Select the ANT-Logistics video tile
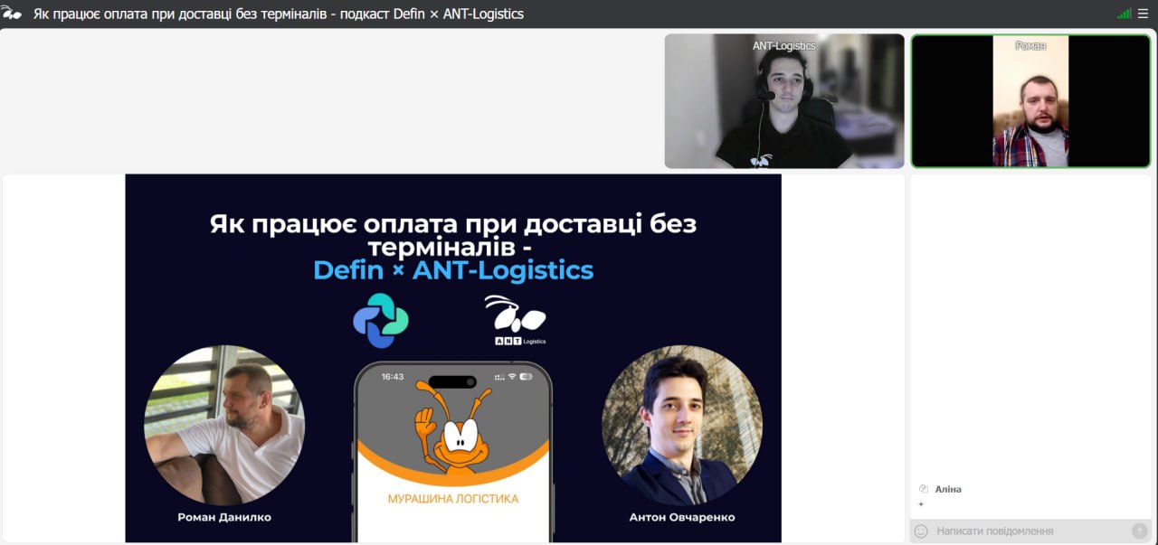This screenshot has height=545, width=1158. click(783, 101)
